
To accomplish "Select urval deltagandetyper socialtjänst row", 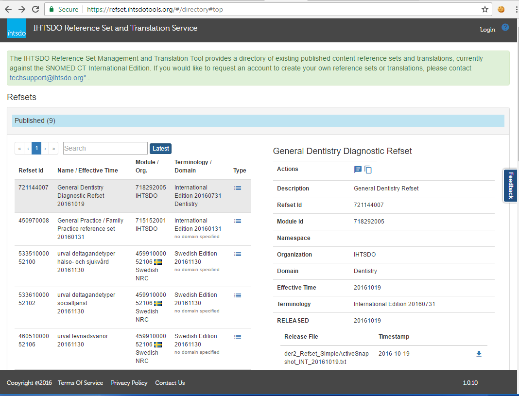I will [132, 308].
